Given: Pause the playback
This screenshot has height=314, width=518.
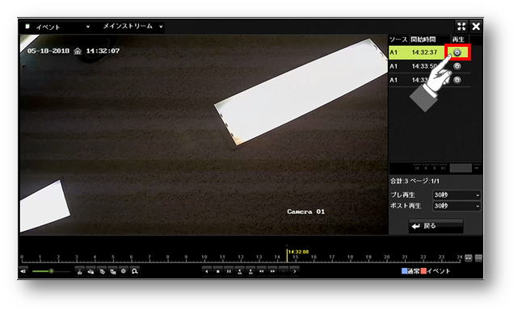Looking at the screenshot, I should tap(229, 271).
